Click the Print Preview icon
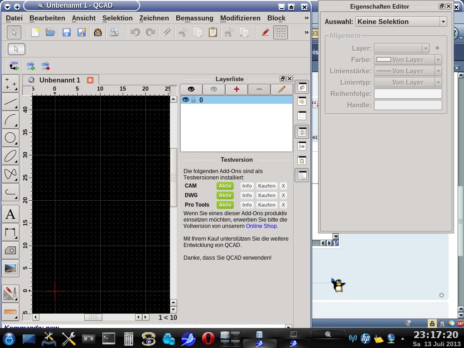The height and width of the screenshot is (348, 464). 114,32
